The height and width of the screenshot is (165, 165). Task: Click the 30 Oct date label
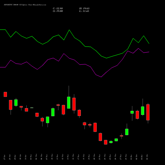[20, 157]
